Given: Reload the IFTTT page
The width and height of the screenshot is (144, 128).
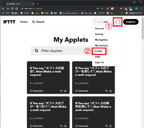Looking at the screenshot, I should (12, 9).
